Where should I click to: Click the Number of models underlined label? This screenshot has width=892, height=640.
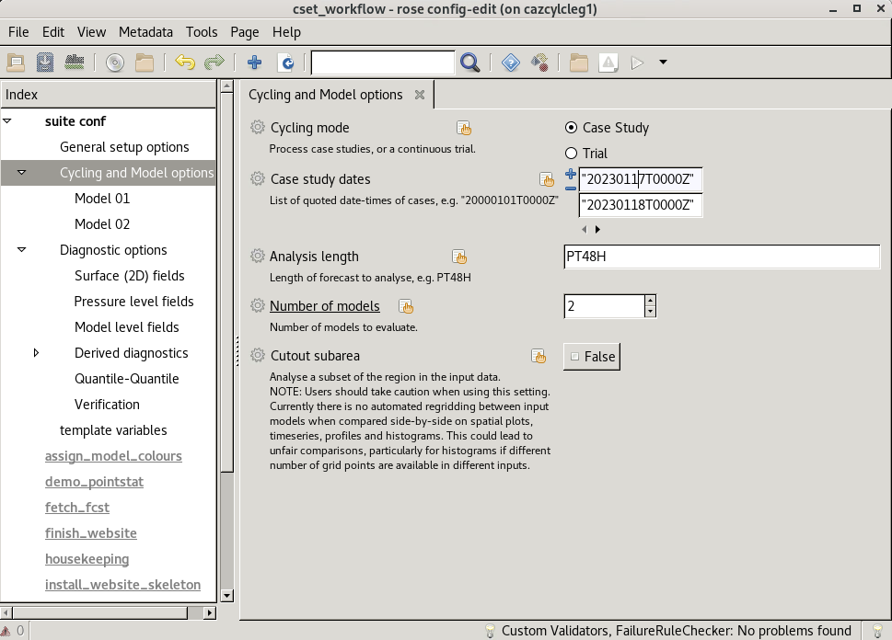pyautogui.click(x=324, y=306)
